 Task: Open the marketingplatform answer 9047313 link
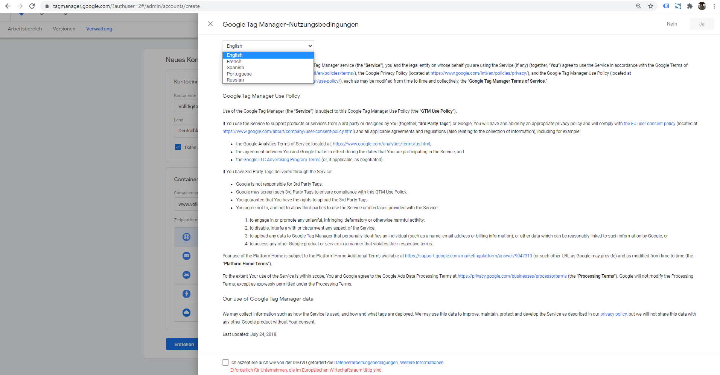pyautogui.click(x=469, y=256)
